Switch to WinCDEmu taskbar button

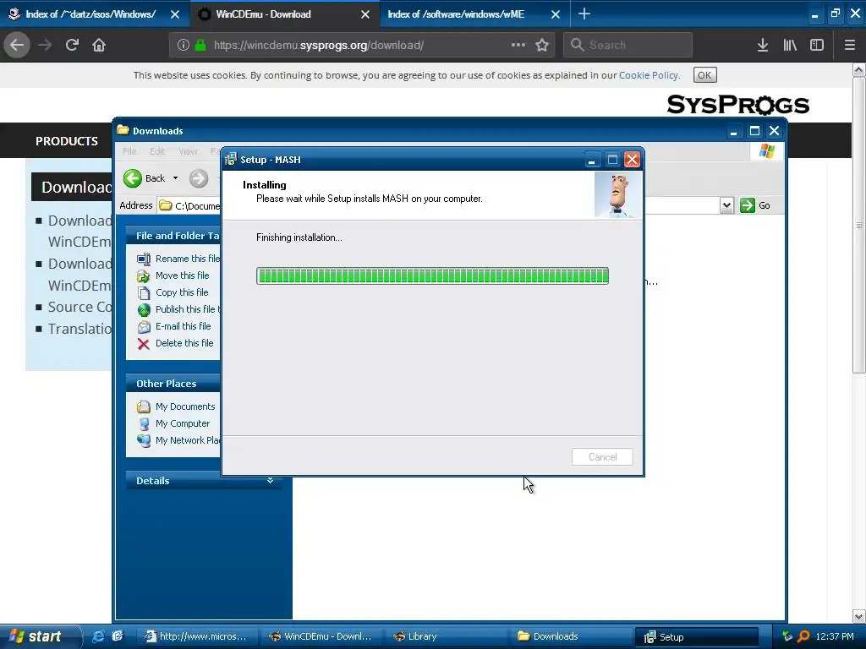pos(319,636)
